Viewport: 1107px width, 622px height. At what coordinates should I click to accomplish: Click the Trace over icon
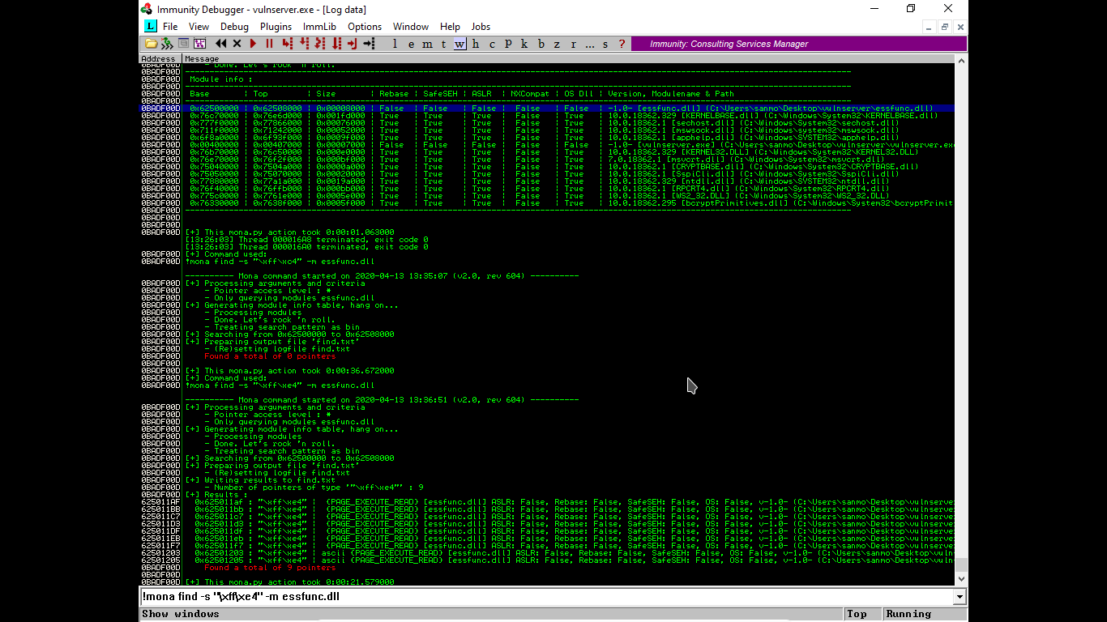coord(336,44)
